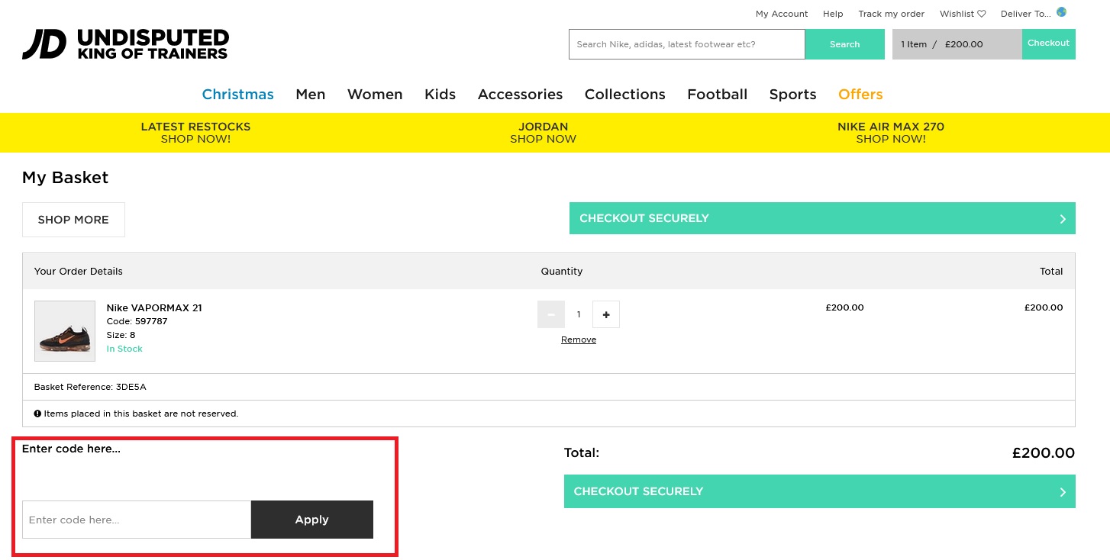The height and width of the screenshot is (560, 1110).
Task: Decrease quantity with the minus button
Action: pyautogui.click(x=551, y=314)
